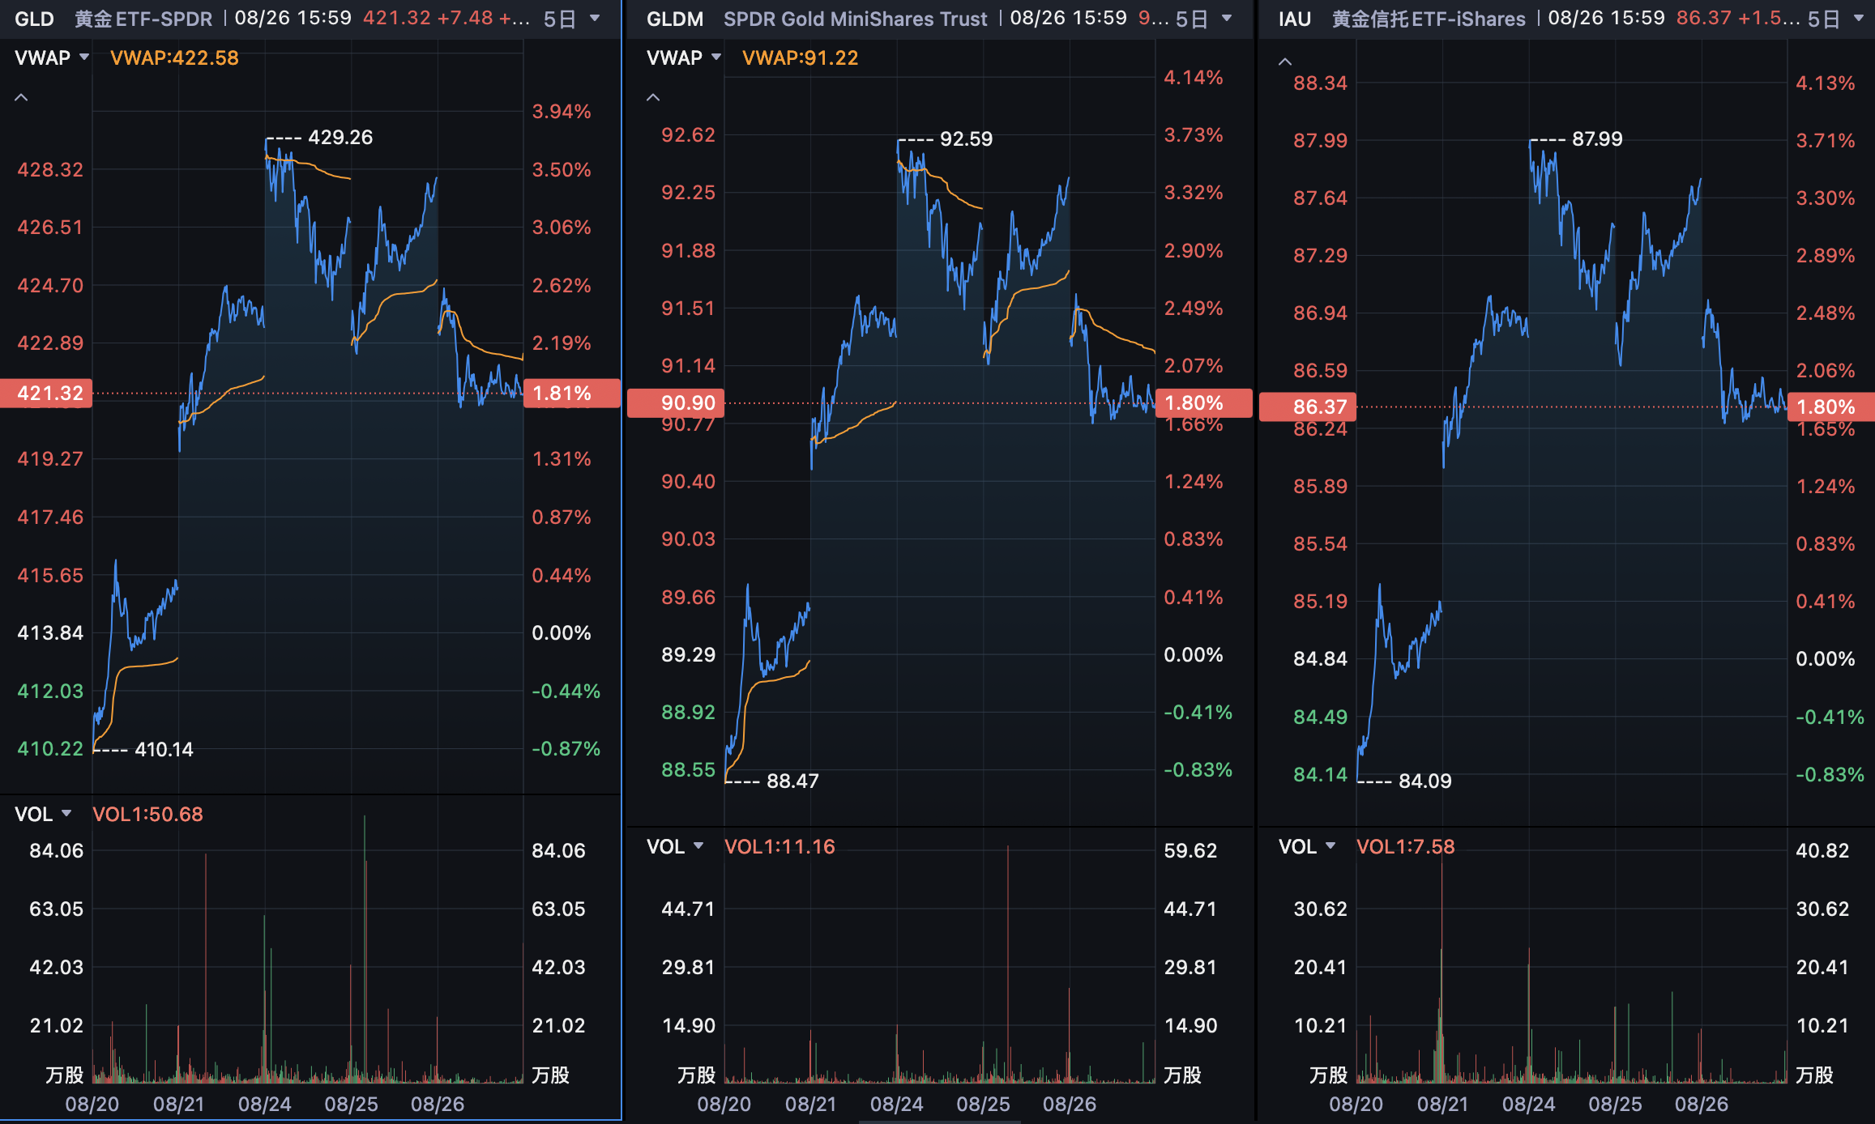The width and height of the screenshot is (1875, 1124).
Task: Click the 3.94% label on GLD percent axis
Action: (562, 111)
